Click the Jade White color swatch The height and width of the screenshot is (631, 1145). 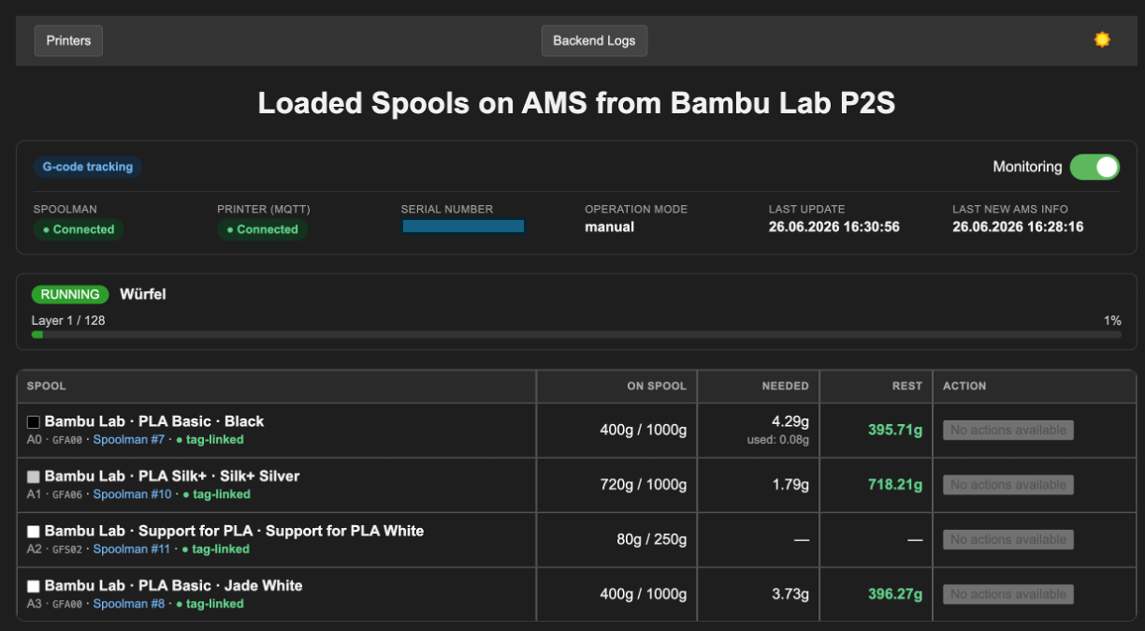pyautogui.click(x=34, y=586)
